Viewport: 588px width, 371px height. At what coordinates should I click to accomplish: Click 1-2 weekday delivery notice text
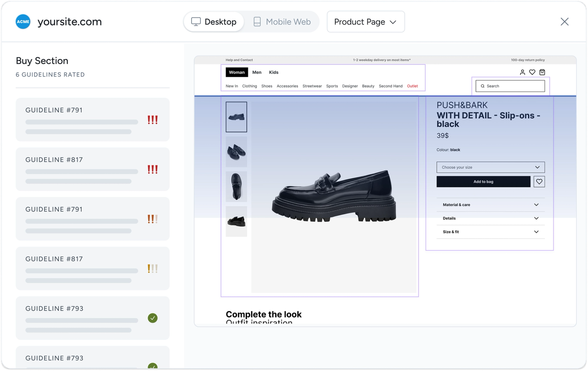pyautogui.click(x=382, y=60)
